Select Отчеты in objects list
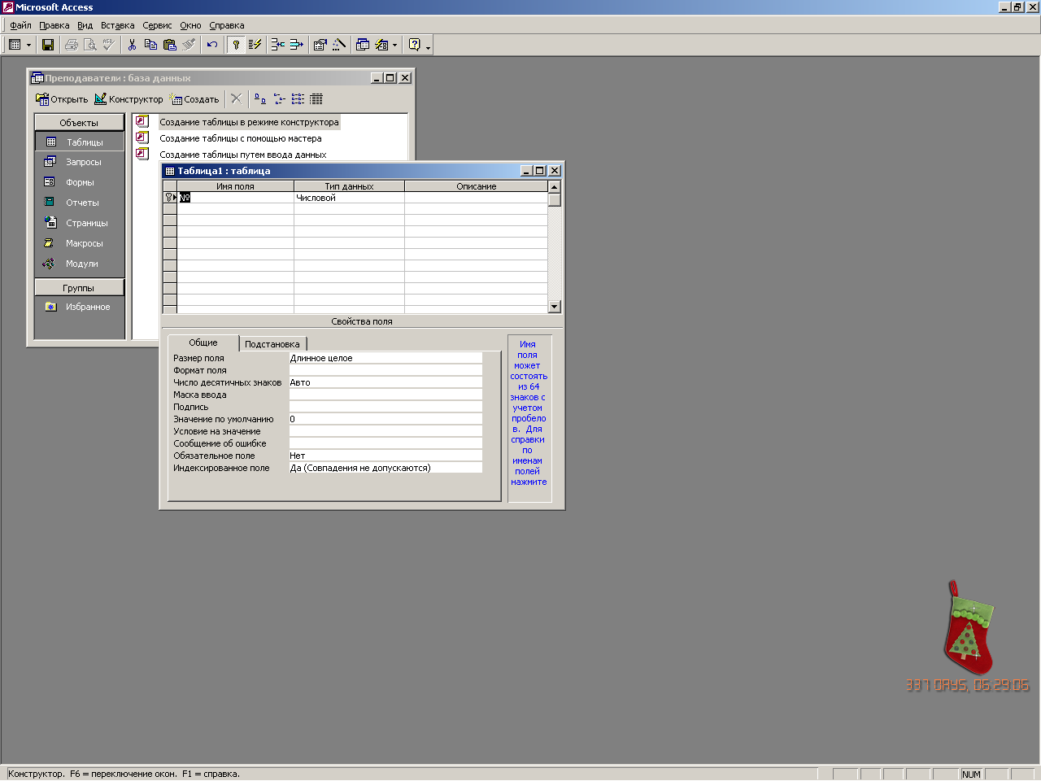 click(80, 203)
